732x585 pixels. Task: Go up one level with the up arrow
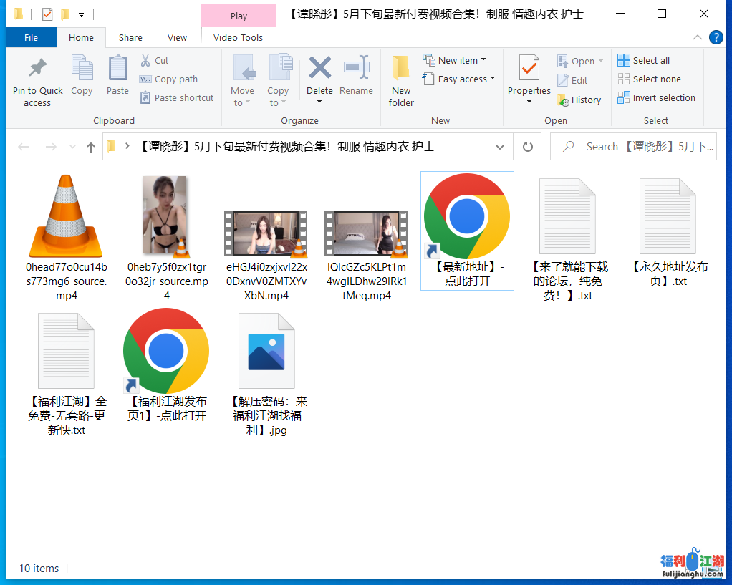click(90, 148)
